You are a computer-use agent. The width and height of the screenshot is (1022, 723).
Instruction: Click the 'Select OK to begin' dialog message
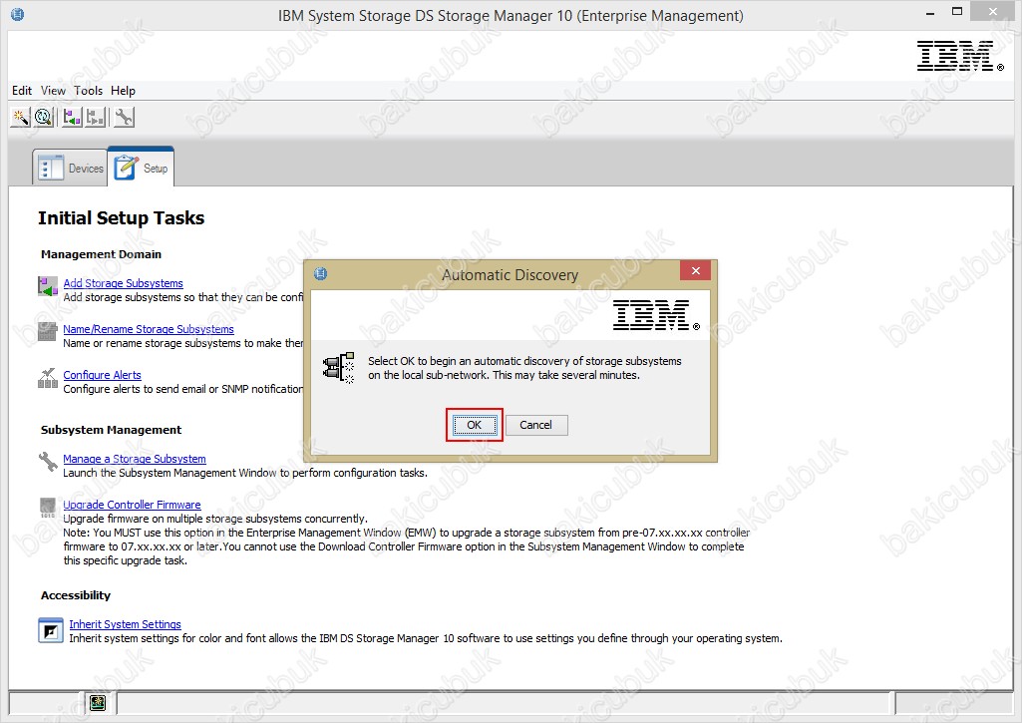[x=524, y=368]
